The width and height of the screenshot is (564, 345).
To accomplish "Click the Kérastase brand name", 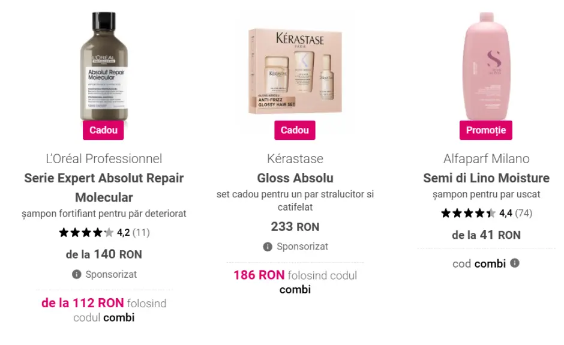I will pyautogui.click(x=295, y=158).
